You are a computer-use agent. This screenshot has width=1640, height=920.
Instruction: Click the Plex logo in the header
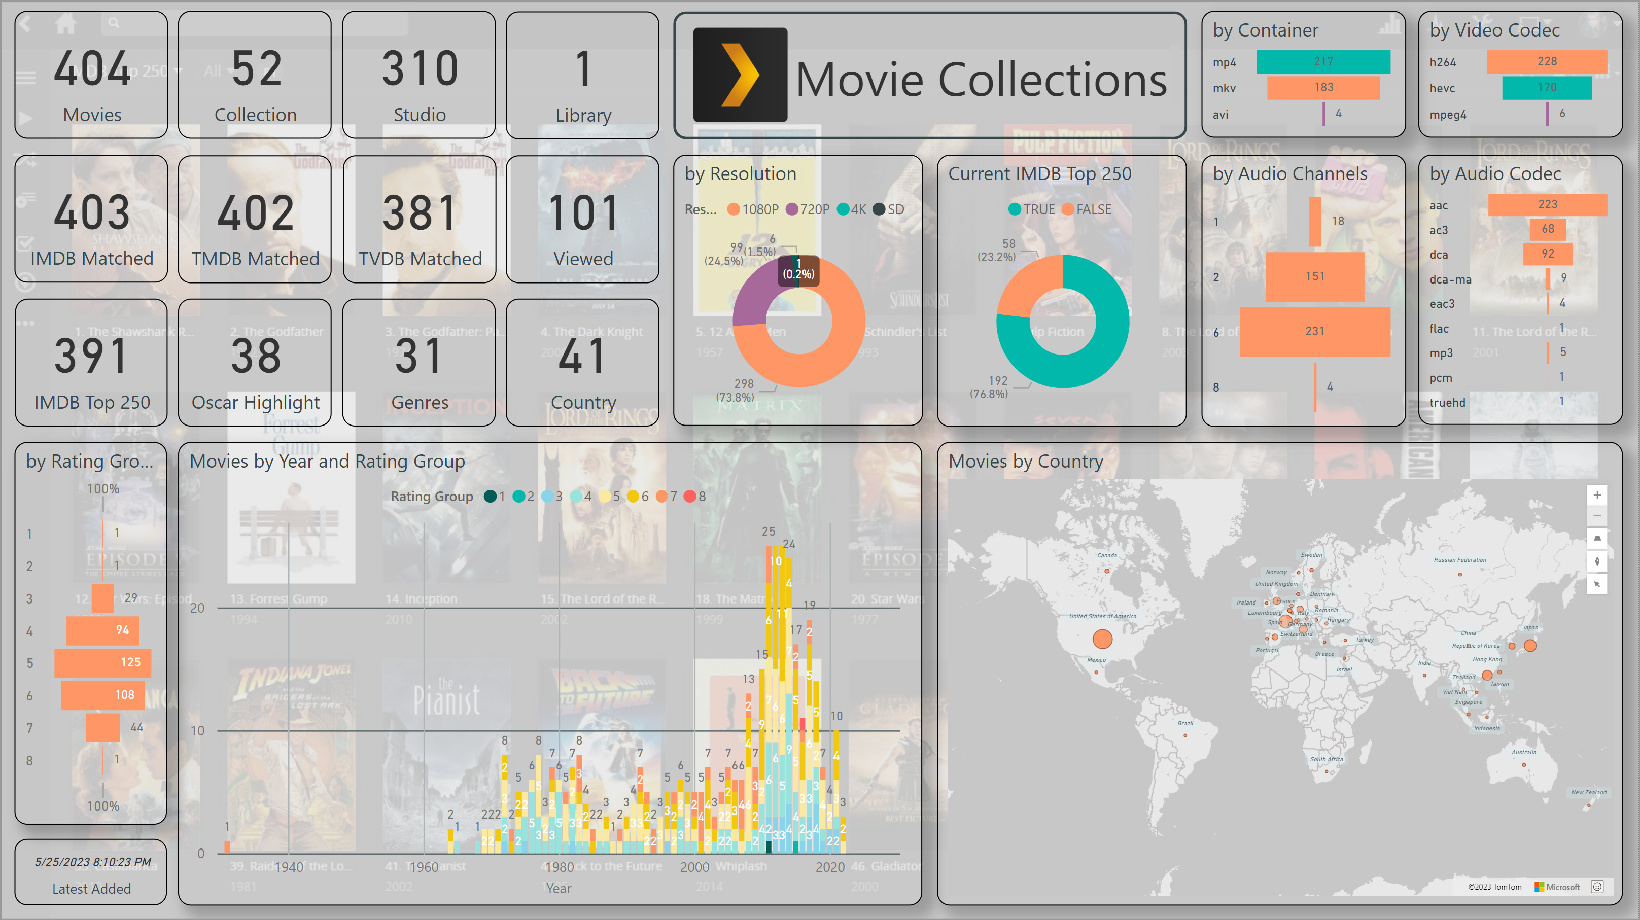click(740, 75)
